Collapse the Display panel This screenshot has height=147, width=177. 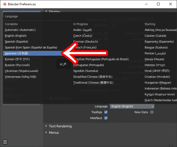tap(46, 11)
